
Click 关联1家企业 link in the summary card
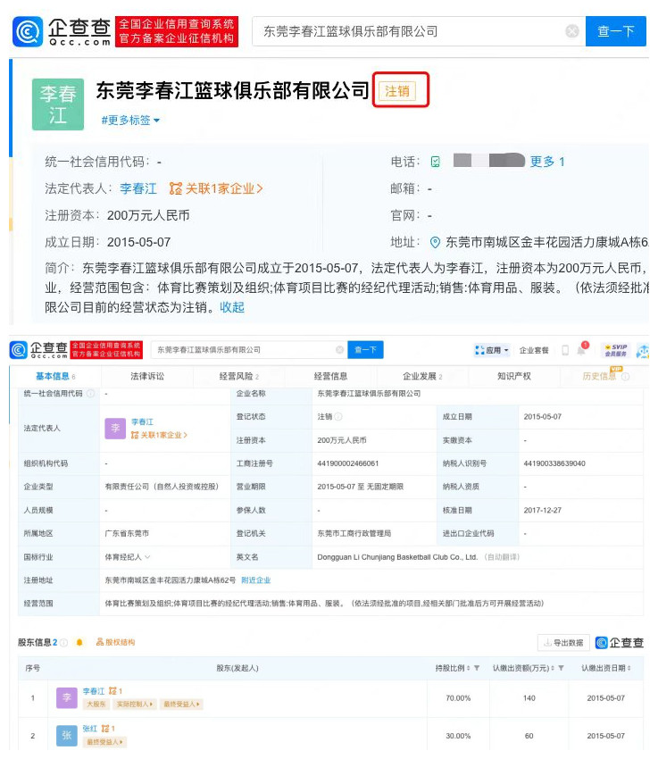point(216,188)
